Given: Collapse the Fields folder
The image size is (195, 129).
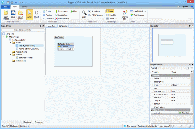Looking at the screenshot, I should tap(10, 43).
